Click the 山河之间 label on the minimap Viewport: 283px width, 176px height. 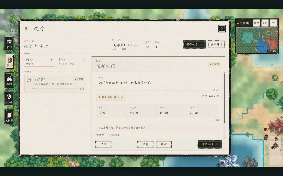pos(272,51)
